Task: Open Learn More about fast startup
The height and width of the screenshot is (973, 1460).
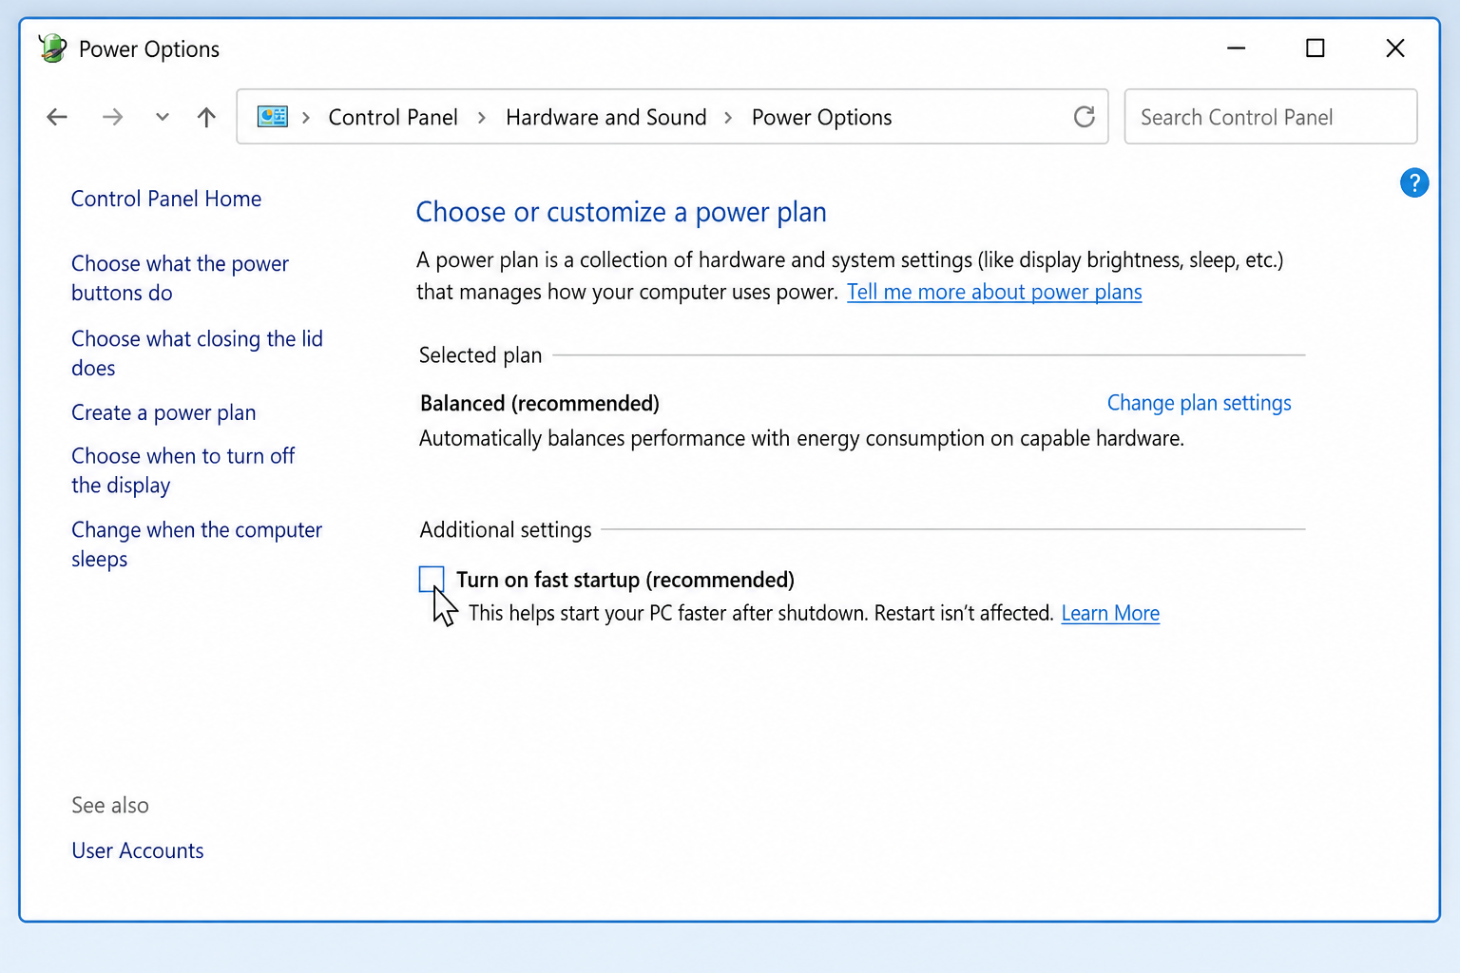Action: [1110, 613]
